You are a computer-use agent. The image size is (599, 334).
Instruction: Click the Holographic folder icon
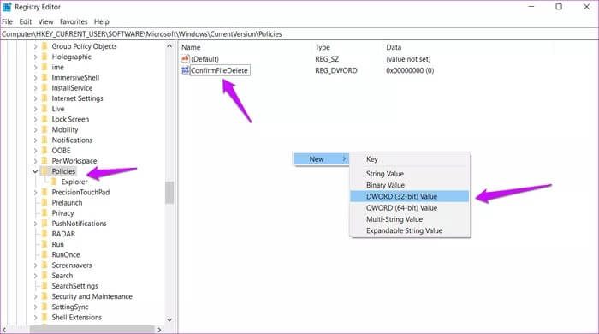click(44, 57)
